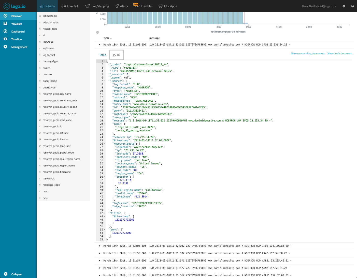This screenshot has height=278, width=357.
Task: Click the clock icon beside @timestamp field
Action: 40,16
